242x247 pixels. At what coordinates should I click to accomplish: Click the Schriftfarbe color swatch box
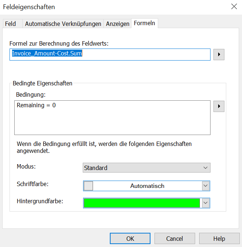point(88,186)
